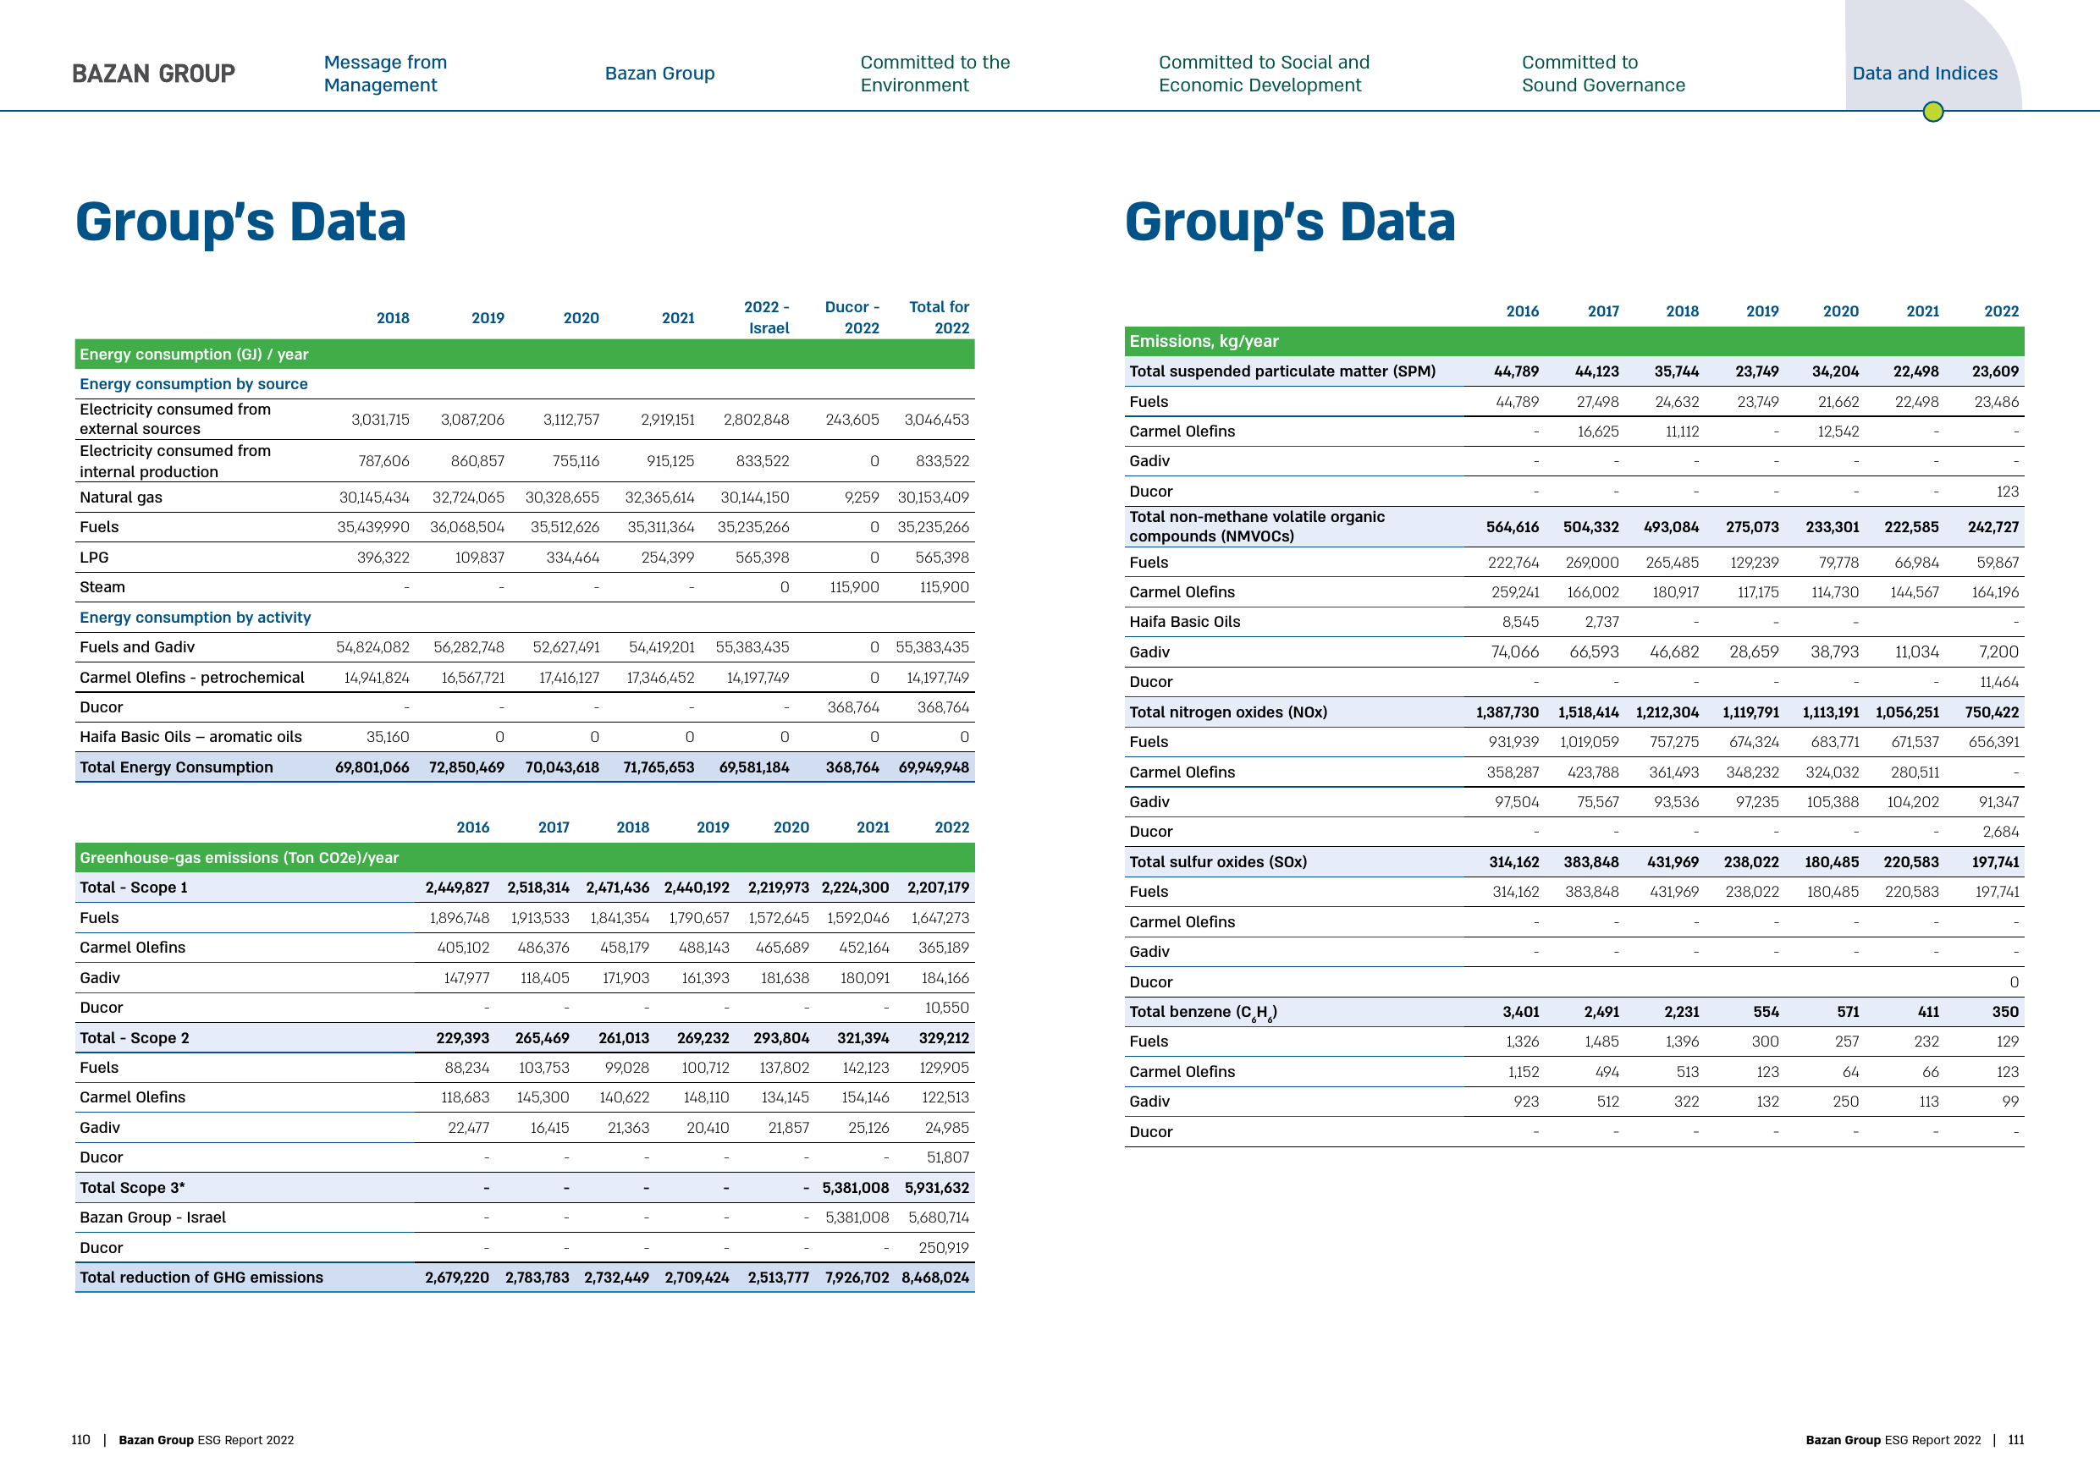Click the left Group's Data page title
This screenshot has width=2100, height=1484.
(240, 223)
